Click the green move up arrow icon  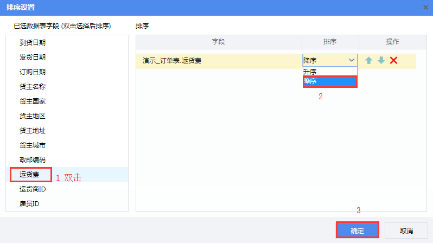coord(369,60)
